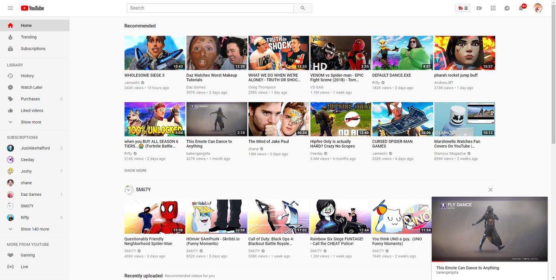The width and height of the screenshot is (556, 280).
Task: Open SMii7Y subscription in sidebar
Action: pyautogui.click(x=35, y=206)
